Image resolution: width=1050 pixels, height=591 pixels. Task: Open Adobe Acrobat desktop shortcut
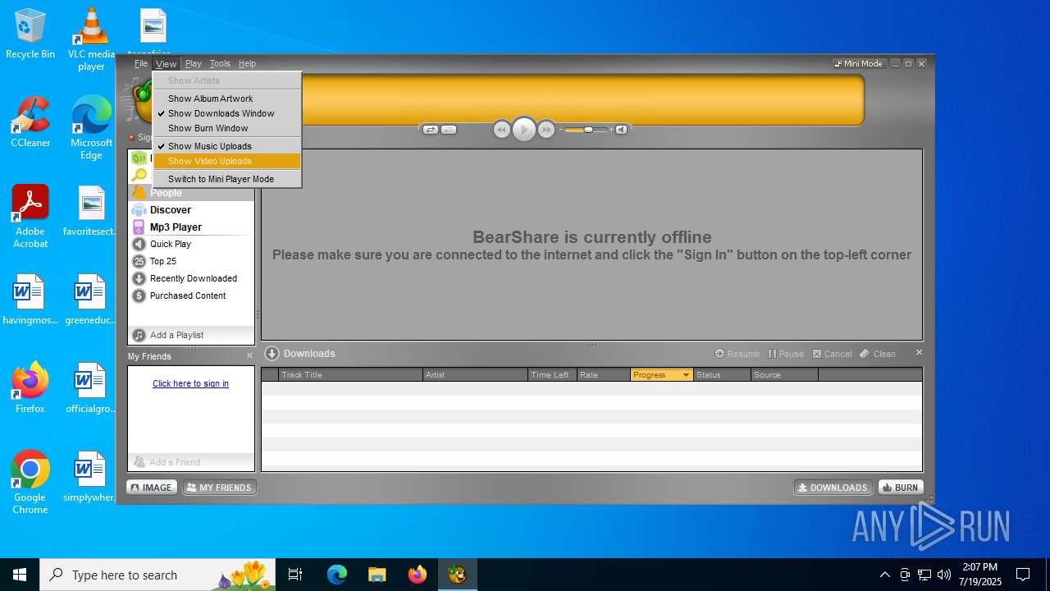[30, 217]
